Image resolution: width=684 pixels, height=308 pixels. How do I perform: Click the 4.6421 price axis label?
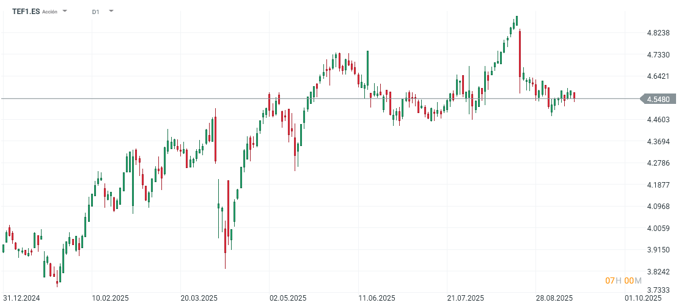[658, 76]
